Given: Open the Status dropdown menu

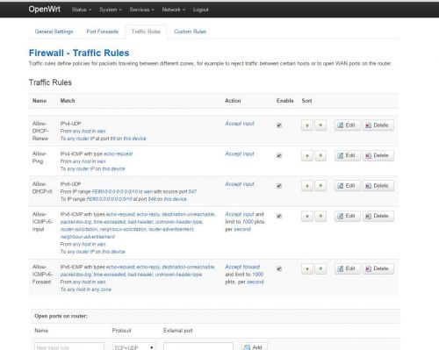Looking at the screenshot, I should pyautogui.click(x=82, y=10).
